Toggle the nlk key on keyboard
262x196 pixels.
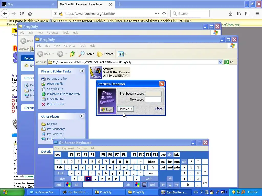(x=184, y=162)
